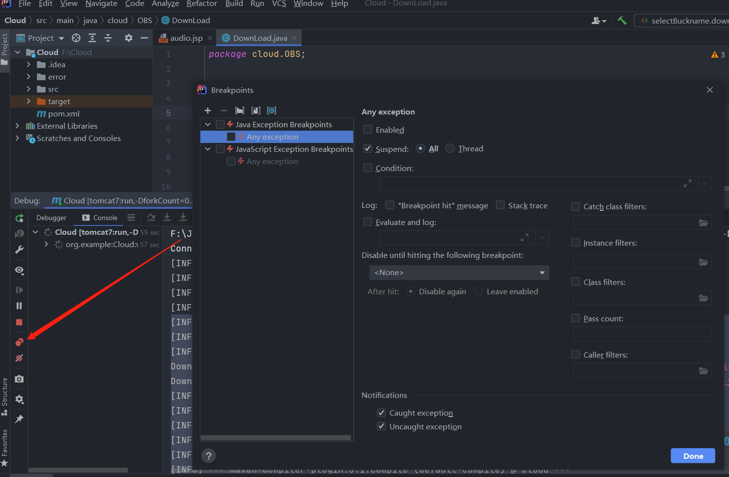Viewport: 729px width, 477px height.
Task: Enable the Any exception breakpoint checkbox
Action: click(367, 129)
